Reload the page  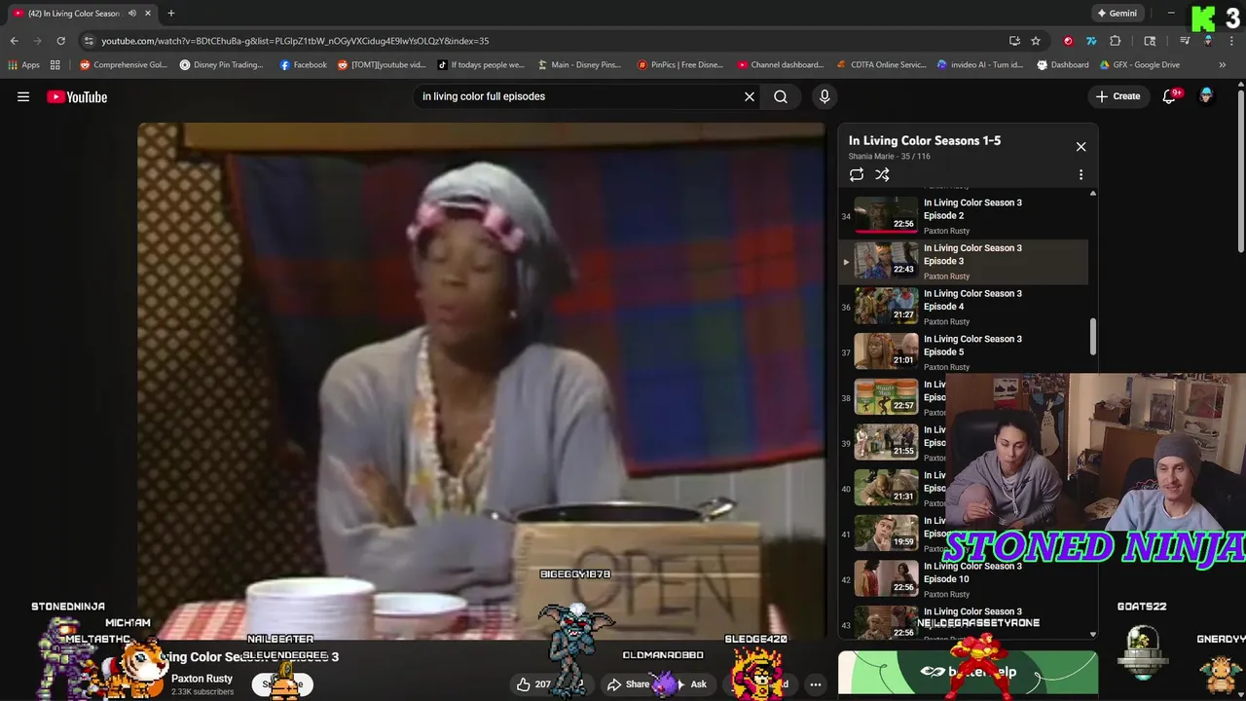(x=60, y=41)
